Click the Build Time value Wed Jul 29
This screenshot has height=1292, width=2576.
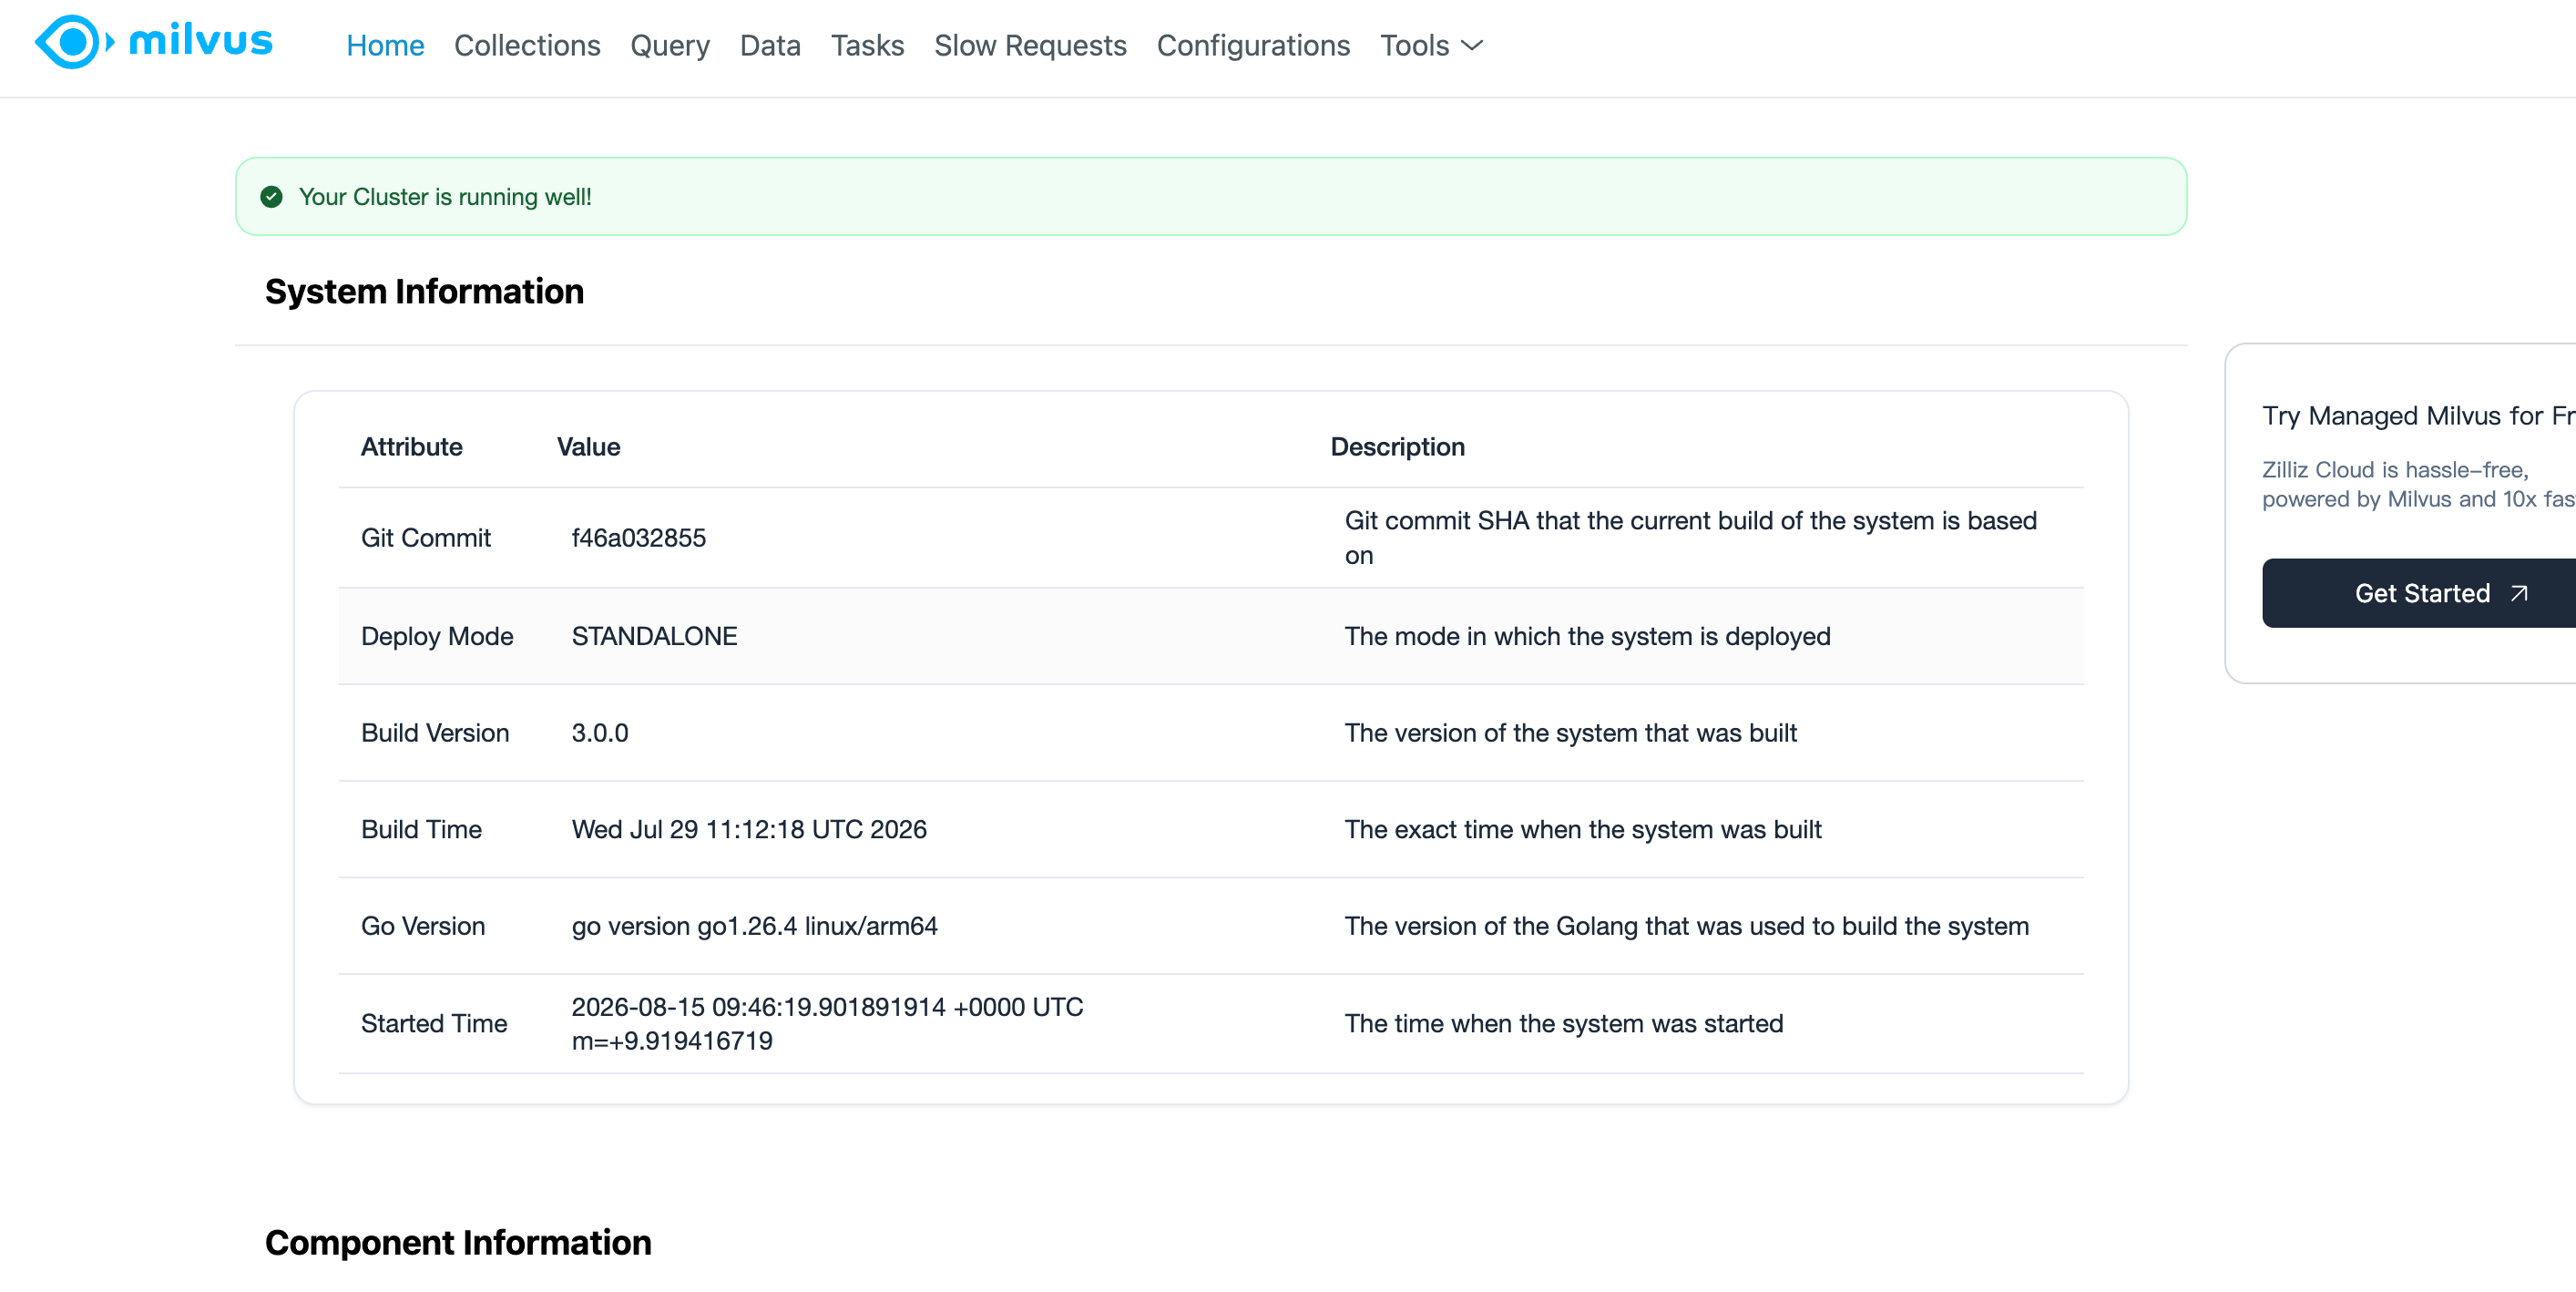pyautogui.click(x=749, y=829)
